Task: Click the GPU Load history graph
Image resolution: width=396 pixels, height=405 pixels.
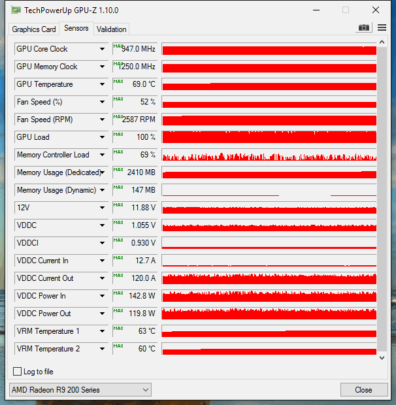Action: (269, 137)
